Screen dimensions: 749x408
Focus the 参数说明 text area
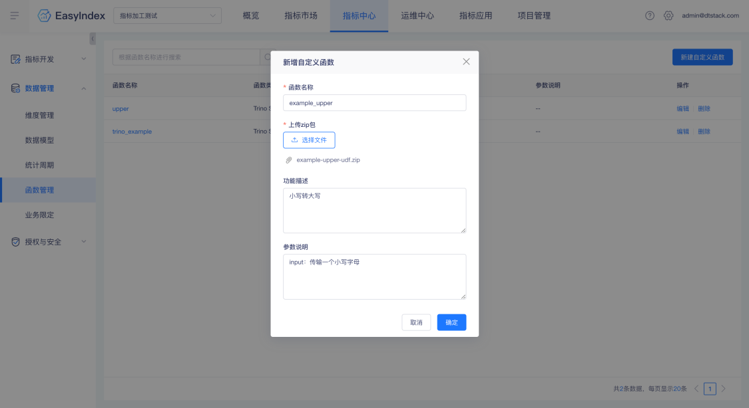coord(374,277)
